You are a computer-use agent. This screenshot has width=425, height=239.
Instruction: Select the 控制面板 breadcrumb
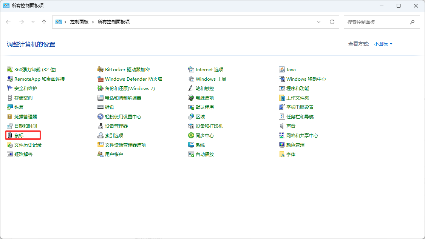tap(79, 22)
